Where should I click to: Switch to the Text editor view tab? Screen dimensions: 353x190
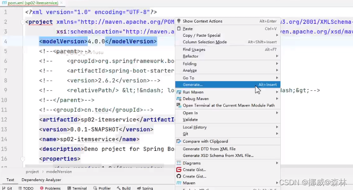pos(10,180)
